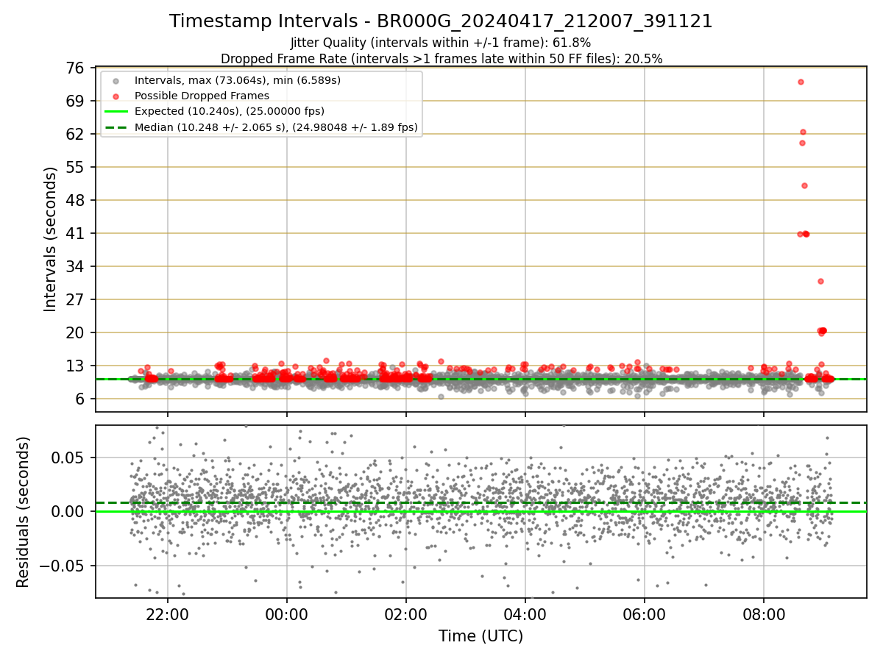Click the dashed green line sample in the legend
The image size is (883, 662).
pos(116,127)
